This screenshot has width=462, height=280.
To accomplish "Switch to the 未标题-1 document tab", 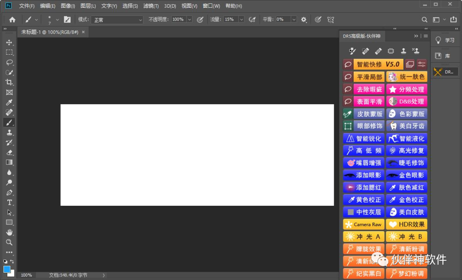I will tap(50, 32).
